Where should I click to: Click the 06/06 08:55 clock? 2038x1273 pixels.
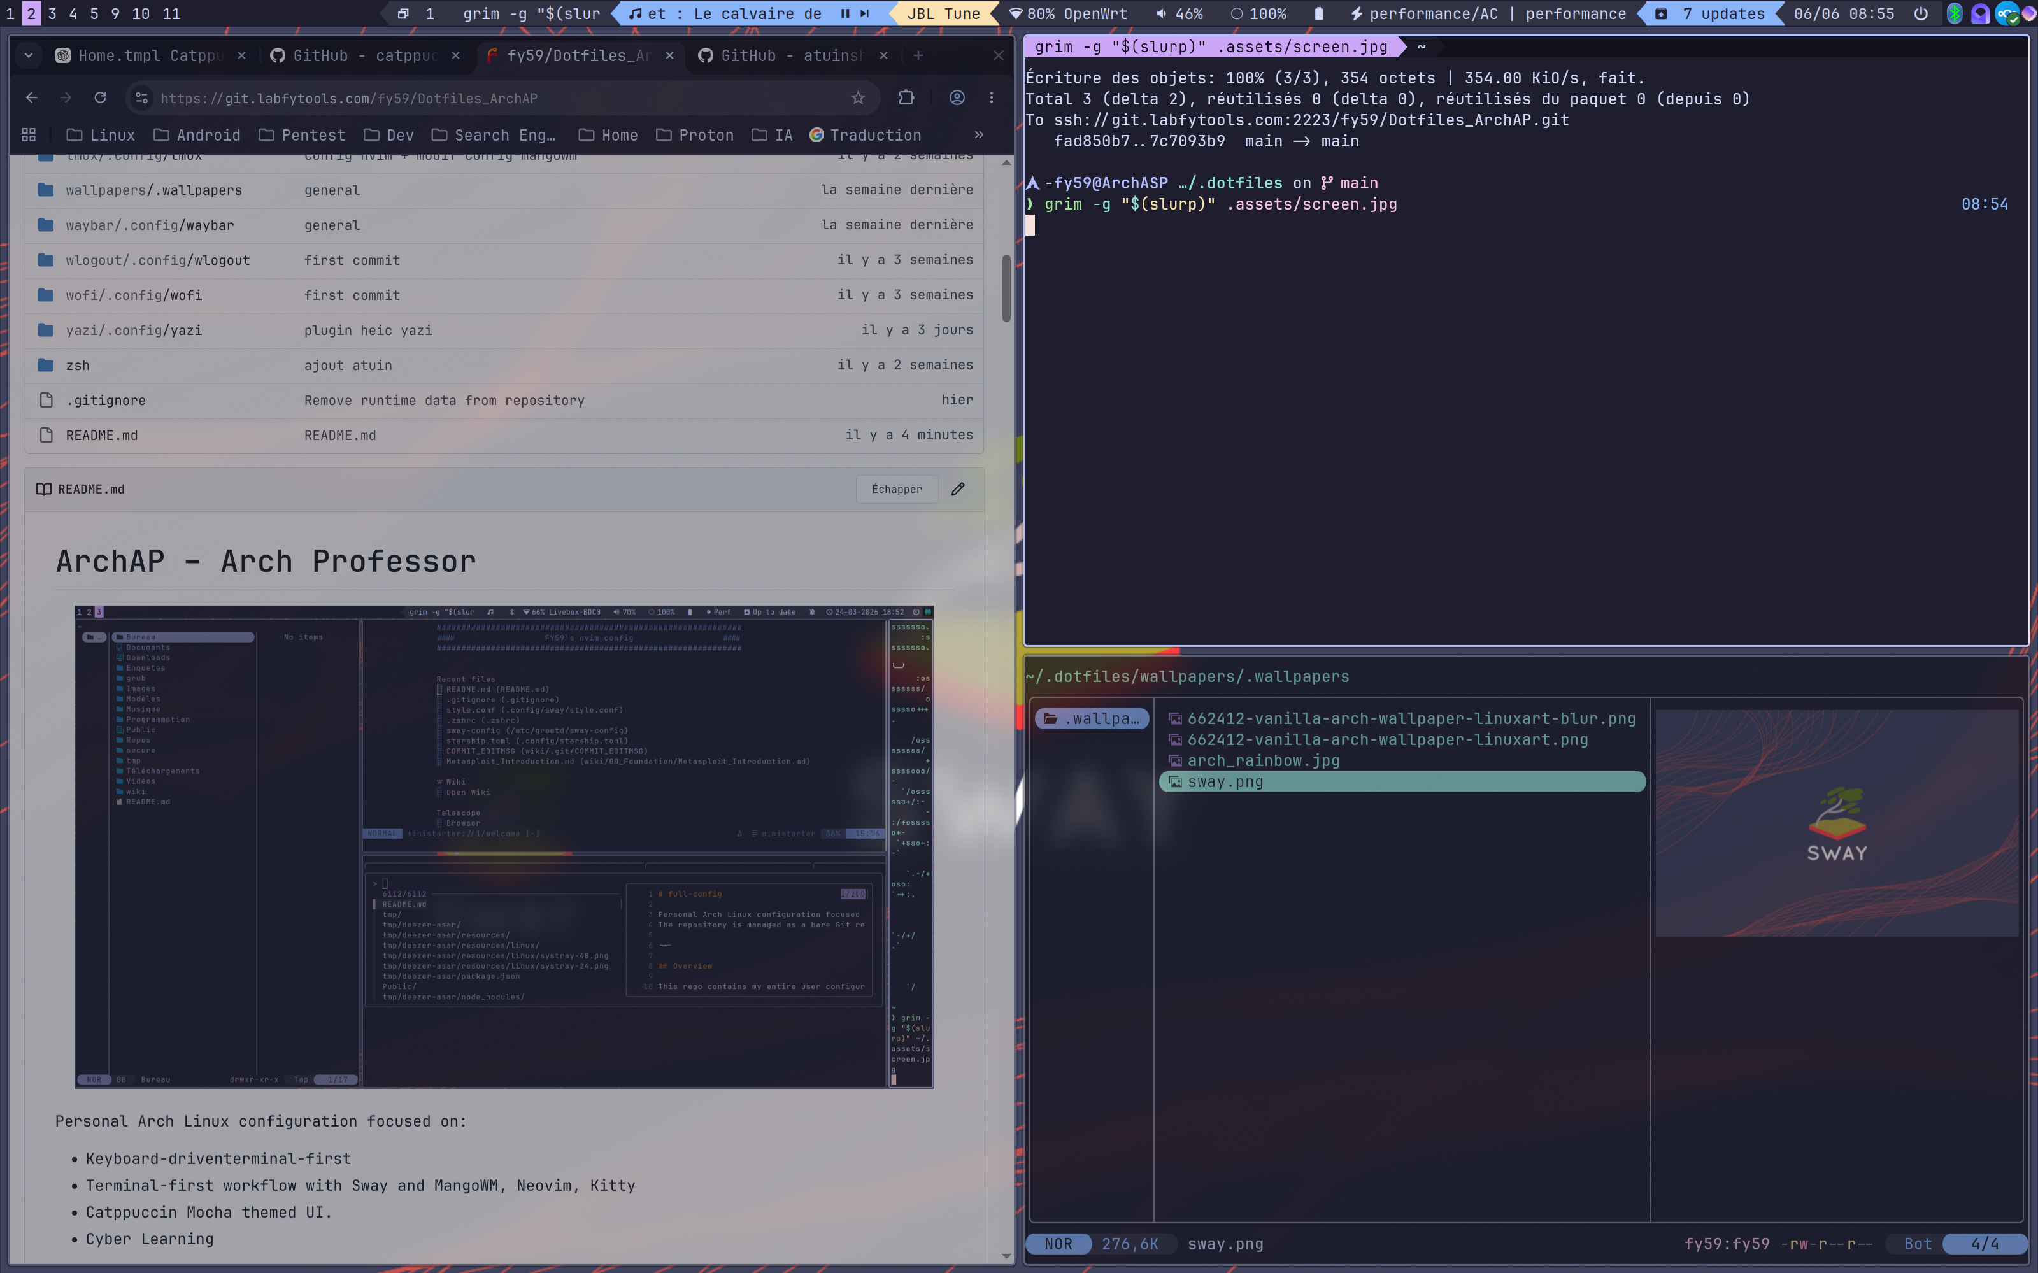(x=1844, y=13)
